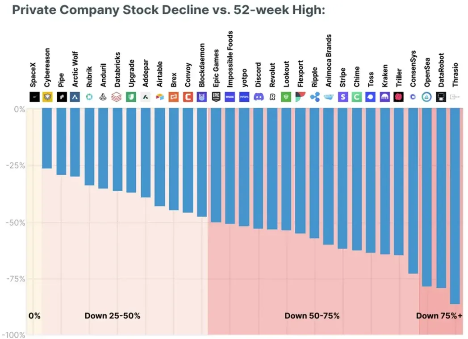The height and width of the screenshot is (339, 468).
Task: Select the ConsenSys blue bar
Action: (413, 191)
